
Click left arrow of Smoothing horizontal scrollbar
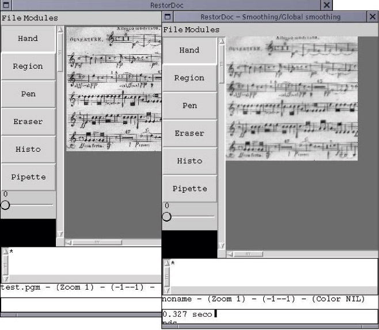click(230, 254)
